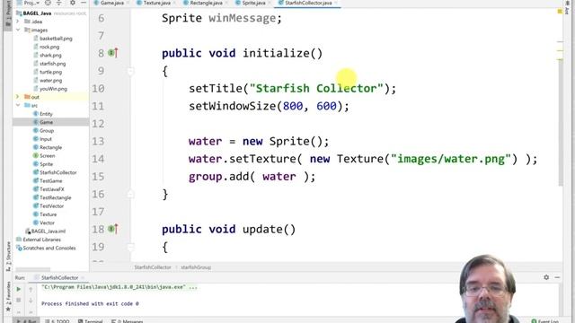Select the StarfishCollector.java editor tab

pyautogui.click(x=308, y=3)
